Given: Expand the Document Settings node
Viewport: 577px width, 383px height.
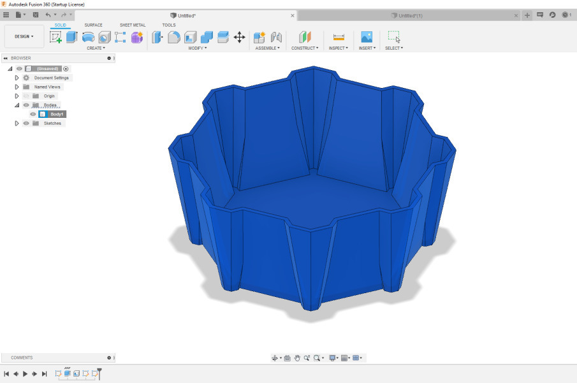Looking at the screenshot, I should tap(17, 78).
